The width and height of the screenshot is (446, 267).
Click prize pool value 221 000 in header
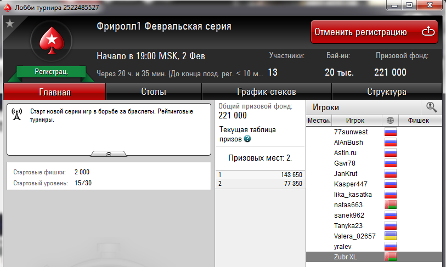(x=390, y=72)
